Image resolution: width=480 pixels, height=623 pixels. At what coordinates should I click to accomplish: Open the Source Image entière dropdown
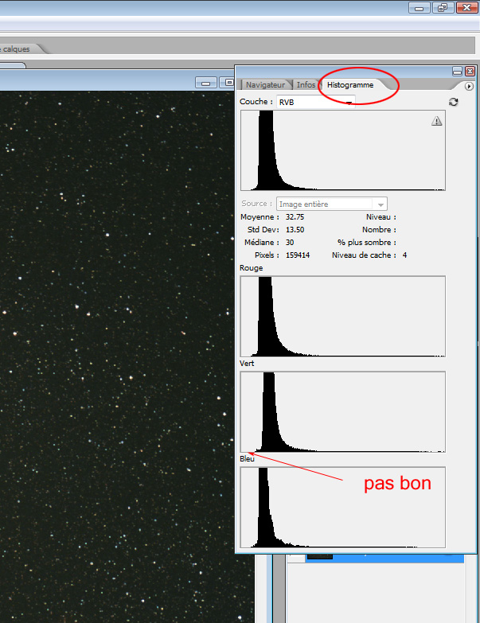pyautogui.click(x=332, y=204)
